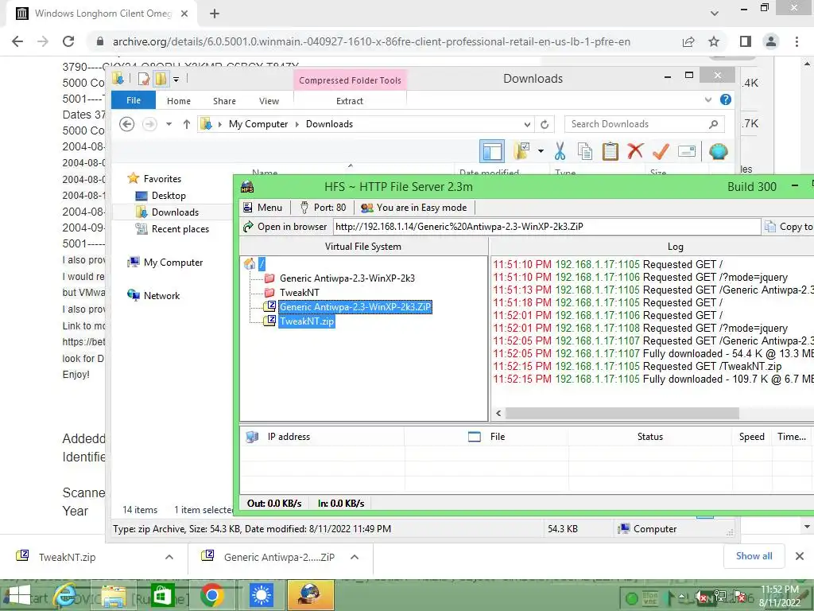Click My Computer in the address breadcrumb
Image resolution: width=814 pixels, height=611 pixels.
pyautogui.click(x=258, y=124)
